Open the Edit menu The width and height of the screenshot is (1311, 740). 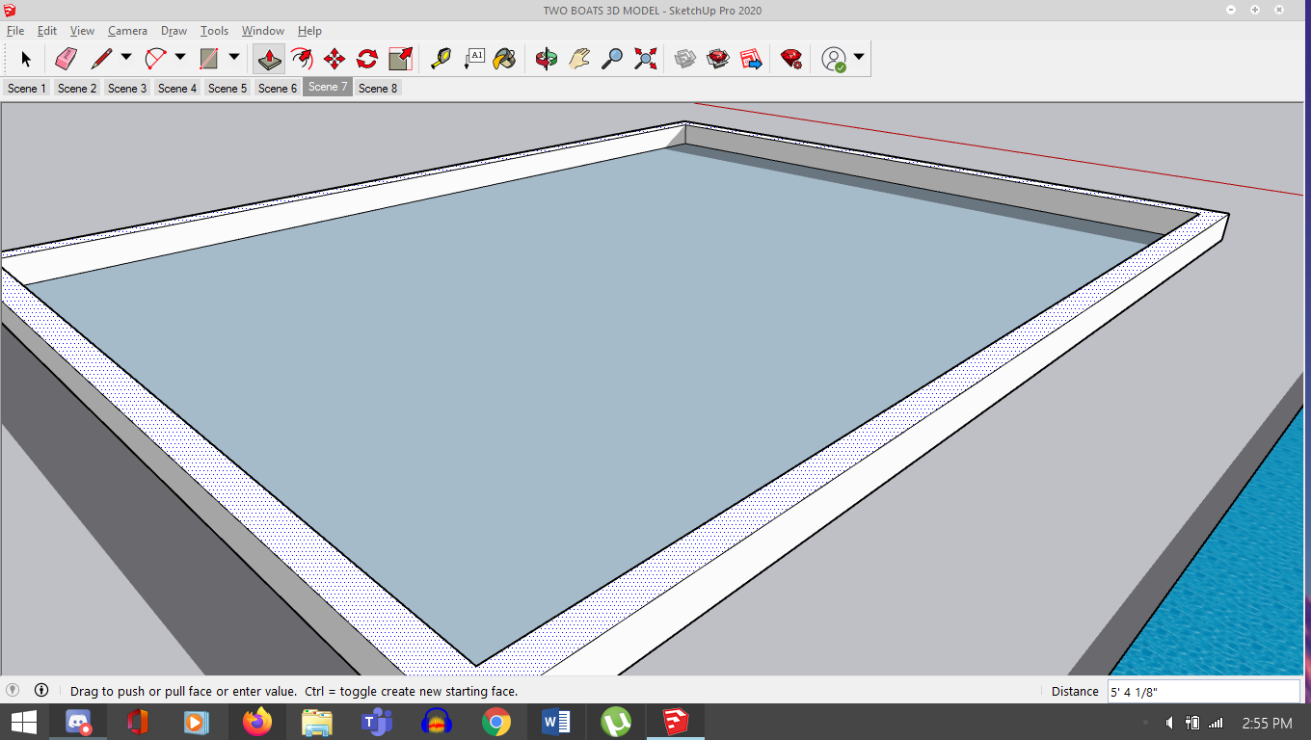pos(46,31)
